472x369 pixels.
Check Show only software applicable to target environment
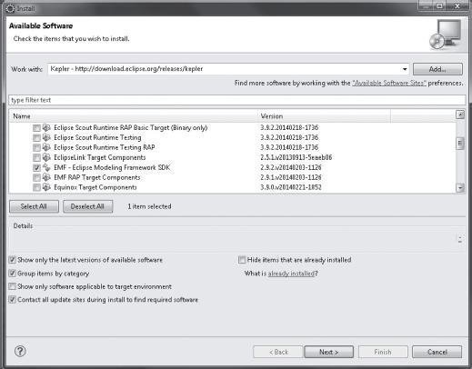click(x=12, y=286)
